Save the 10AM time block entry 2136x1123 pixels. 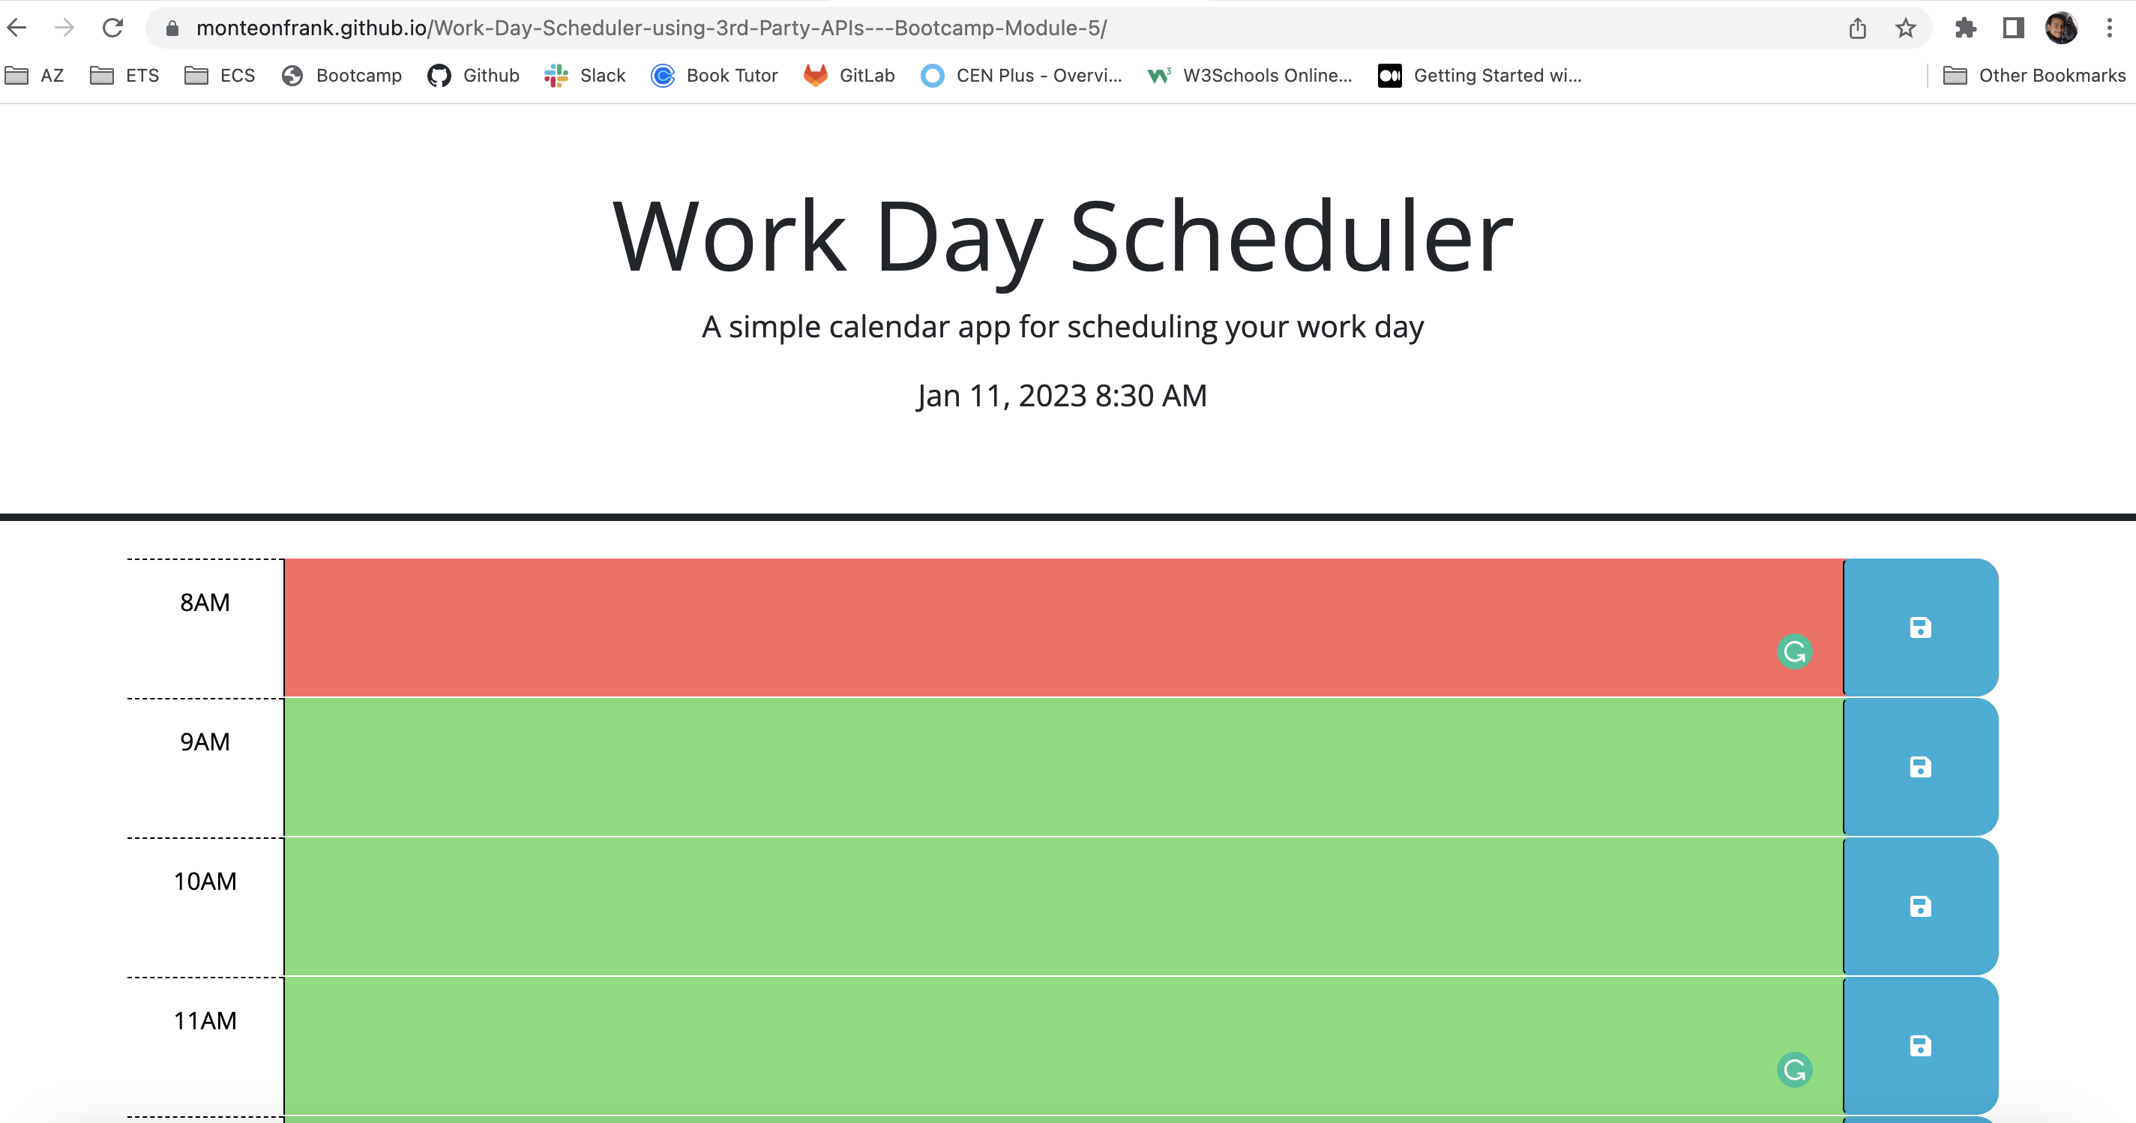coord(1919,905)
